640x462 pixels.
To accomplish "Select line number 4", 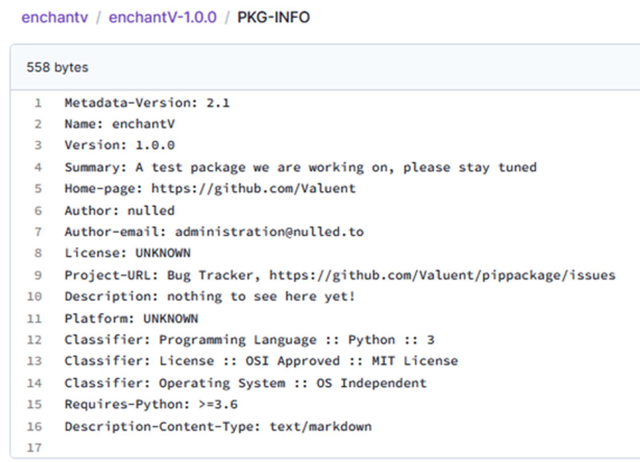I will (x=38, y=167).
